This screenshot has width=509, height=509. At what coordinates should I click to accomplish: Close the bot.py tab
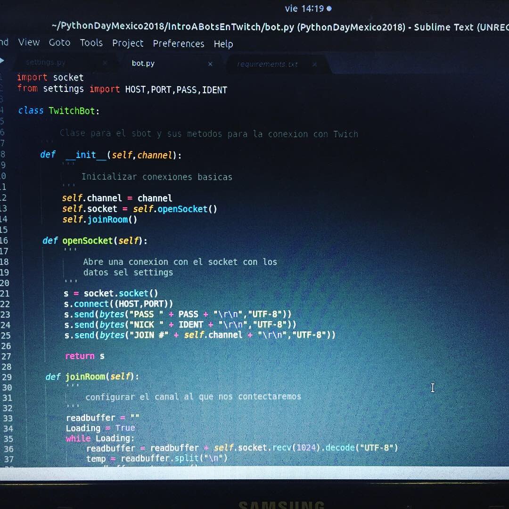coord(210,64)
